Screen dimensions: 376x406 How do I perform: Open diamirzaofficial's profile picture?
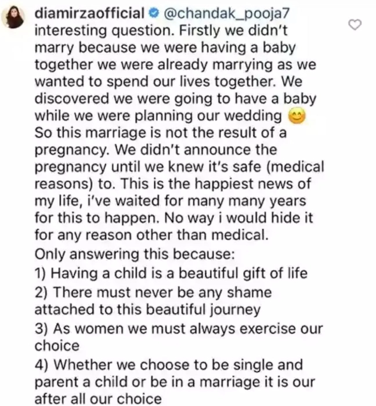coord(16,16)
